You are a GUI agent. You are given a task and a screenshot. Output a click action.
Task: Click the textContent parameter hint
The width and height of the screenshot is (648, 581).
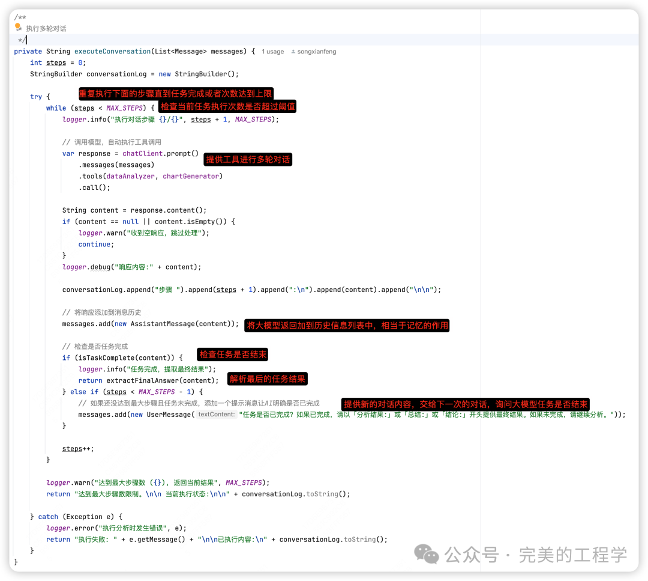(217, 415)
